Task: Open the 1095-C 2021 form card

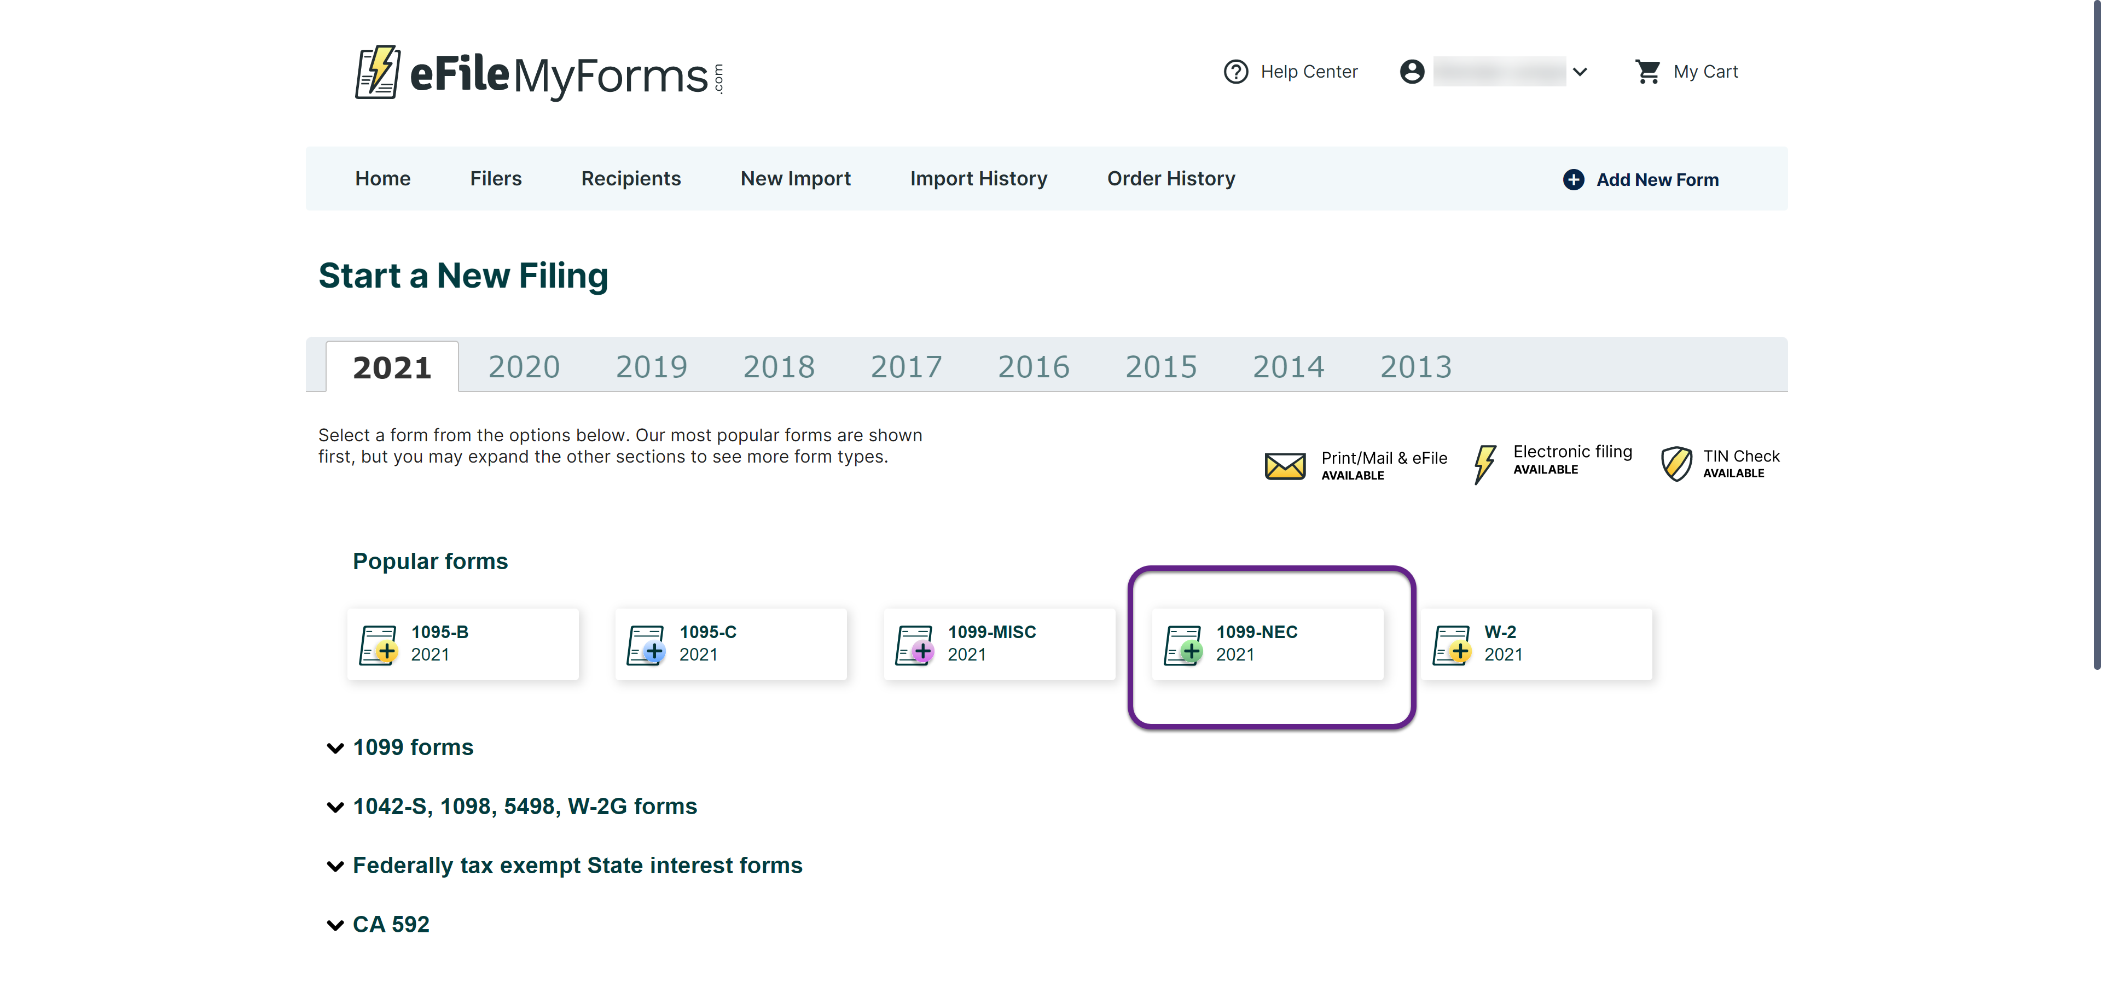Action: click(731, 644)
